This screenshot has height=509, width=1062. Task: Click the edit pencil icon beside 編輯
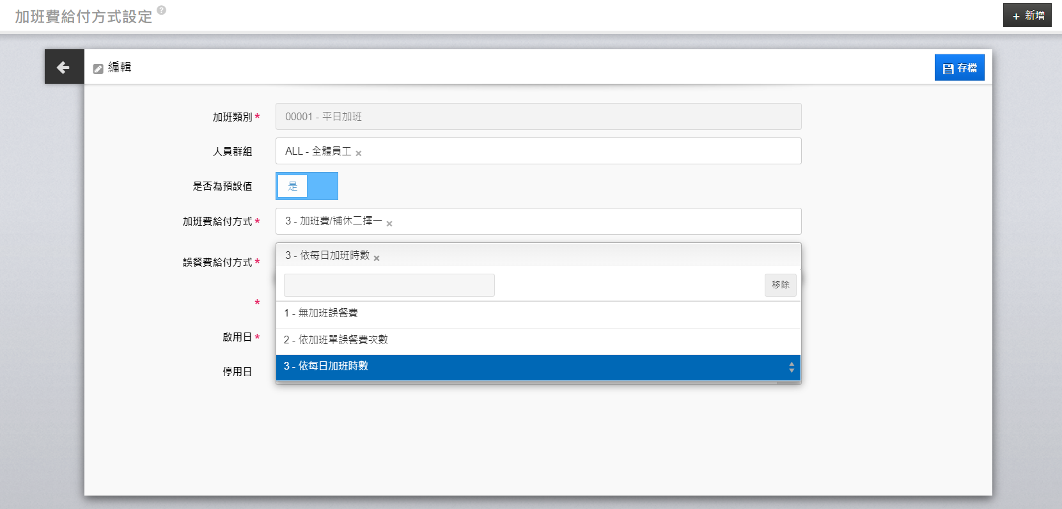click(x=98, y=68)
